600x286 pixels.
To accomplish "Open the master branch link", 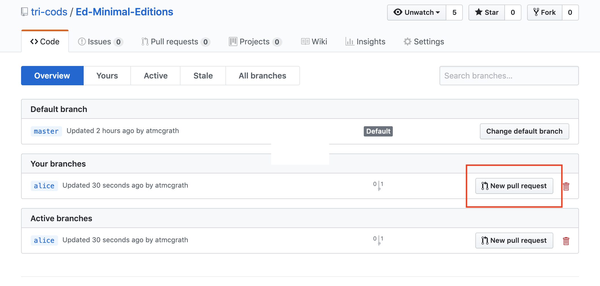I will point(46,131).
